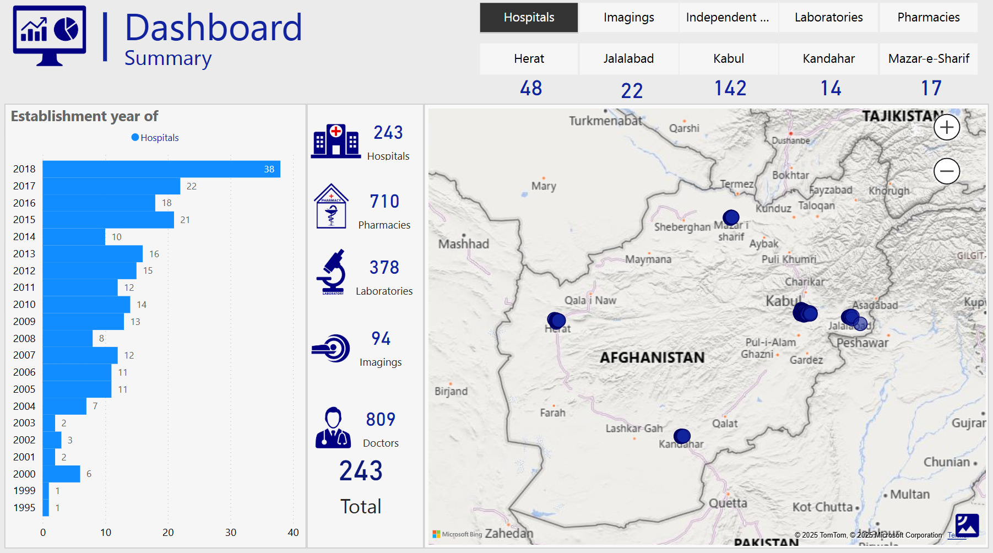Viewport: 993px width, 553px height.
Task: Filter by Kabul city button
Action: (728, 59)
